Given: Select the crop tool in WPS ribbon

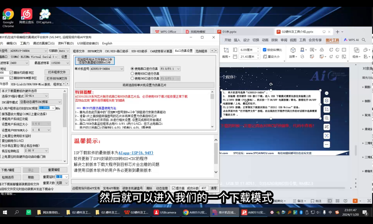Looking at the screenshot, I should coord(226,50).
